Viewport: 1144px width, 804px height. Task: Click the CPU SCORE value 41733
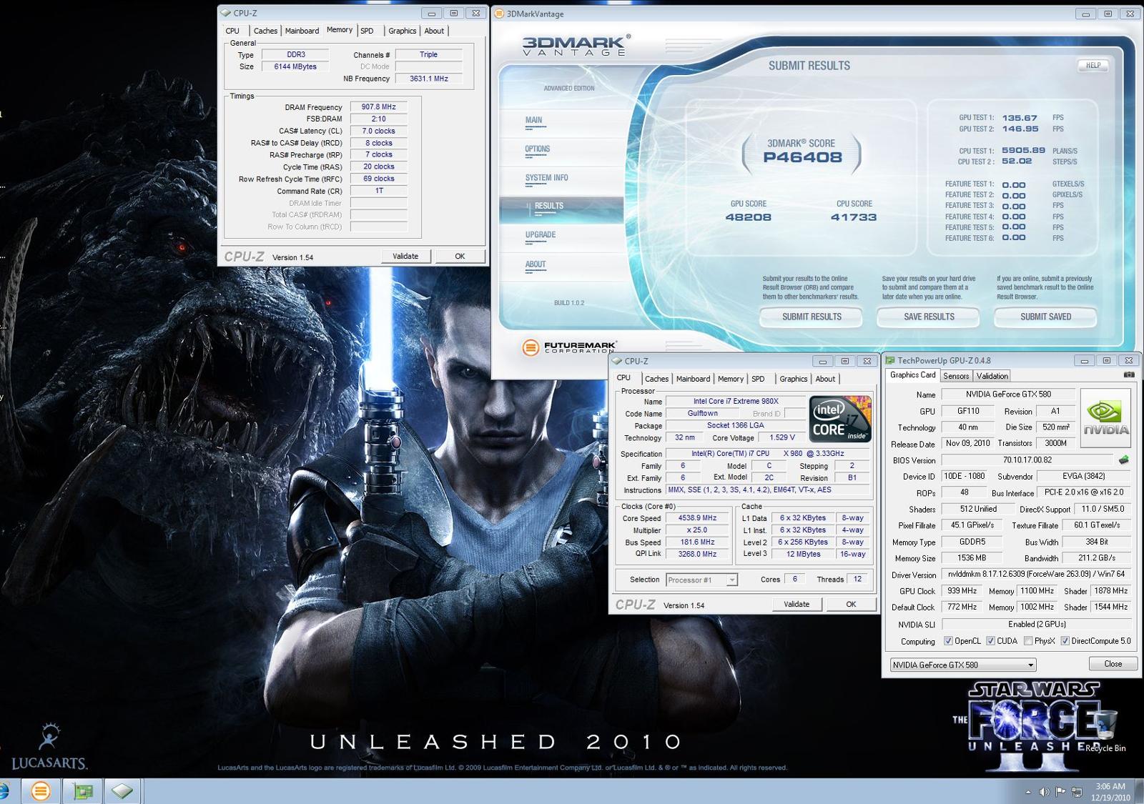[x=854, y=217]
